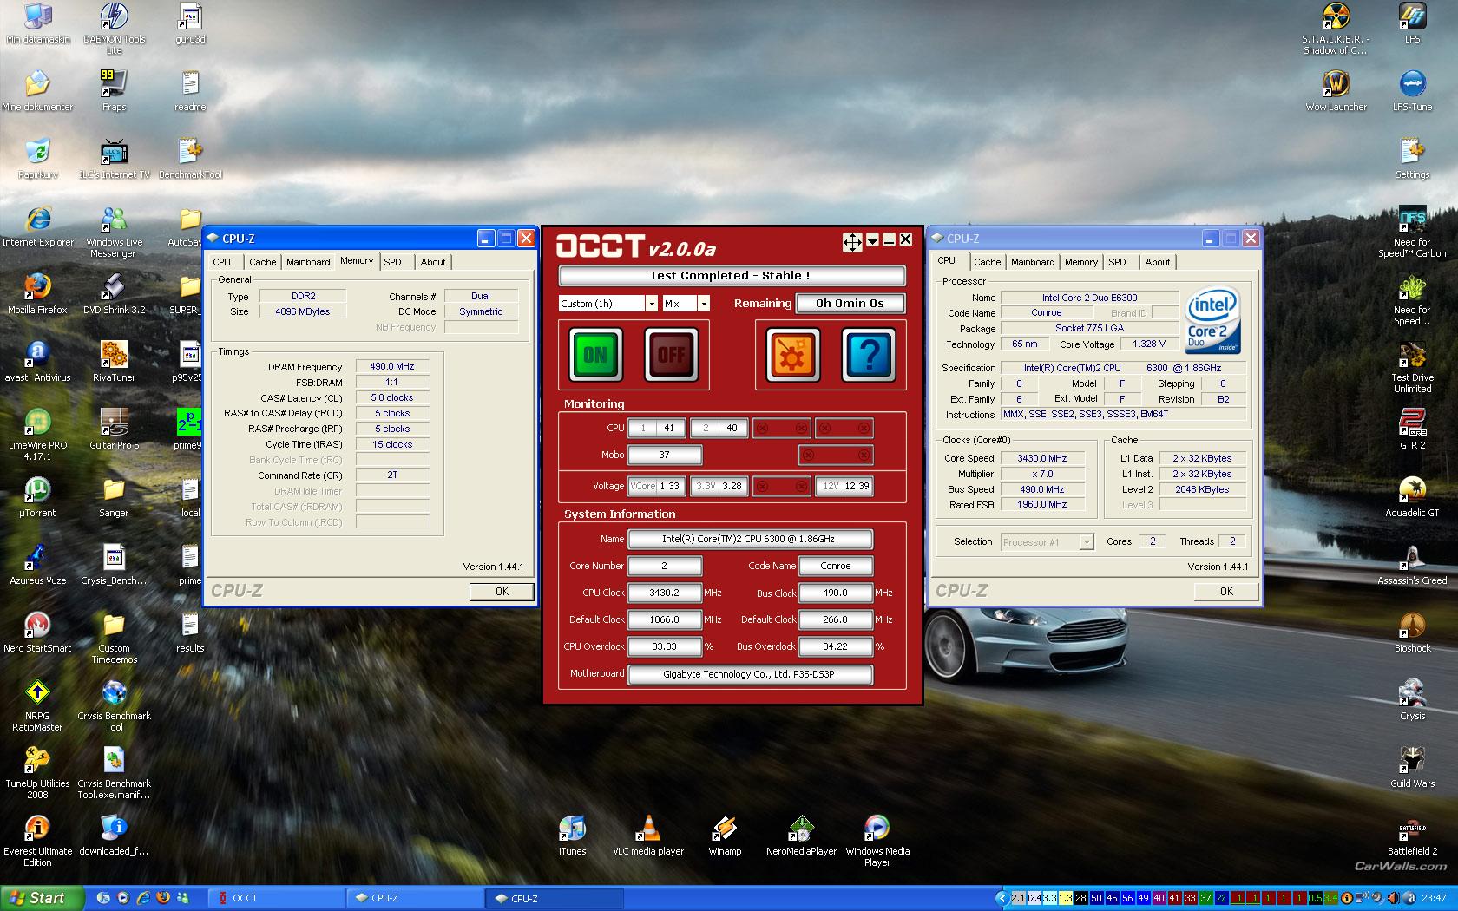Screen dimensions: 1458x911
Task: Click the CPU Clock 3430.2 field
Action: pos(665,593)
